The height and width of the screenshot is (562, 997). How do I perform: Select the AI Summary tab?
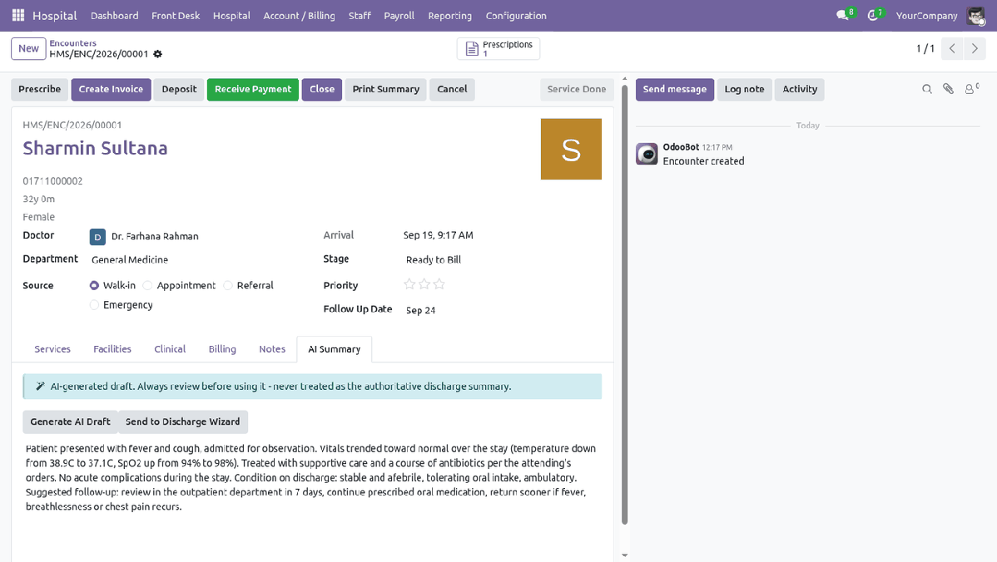[335, 349]
